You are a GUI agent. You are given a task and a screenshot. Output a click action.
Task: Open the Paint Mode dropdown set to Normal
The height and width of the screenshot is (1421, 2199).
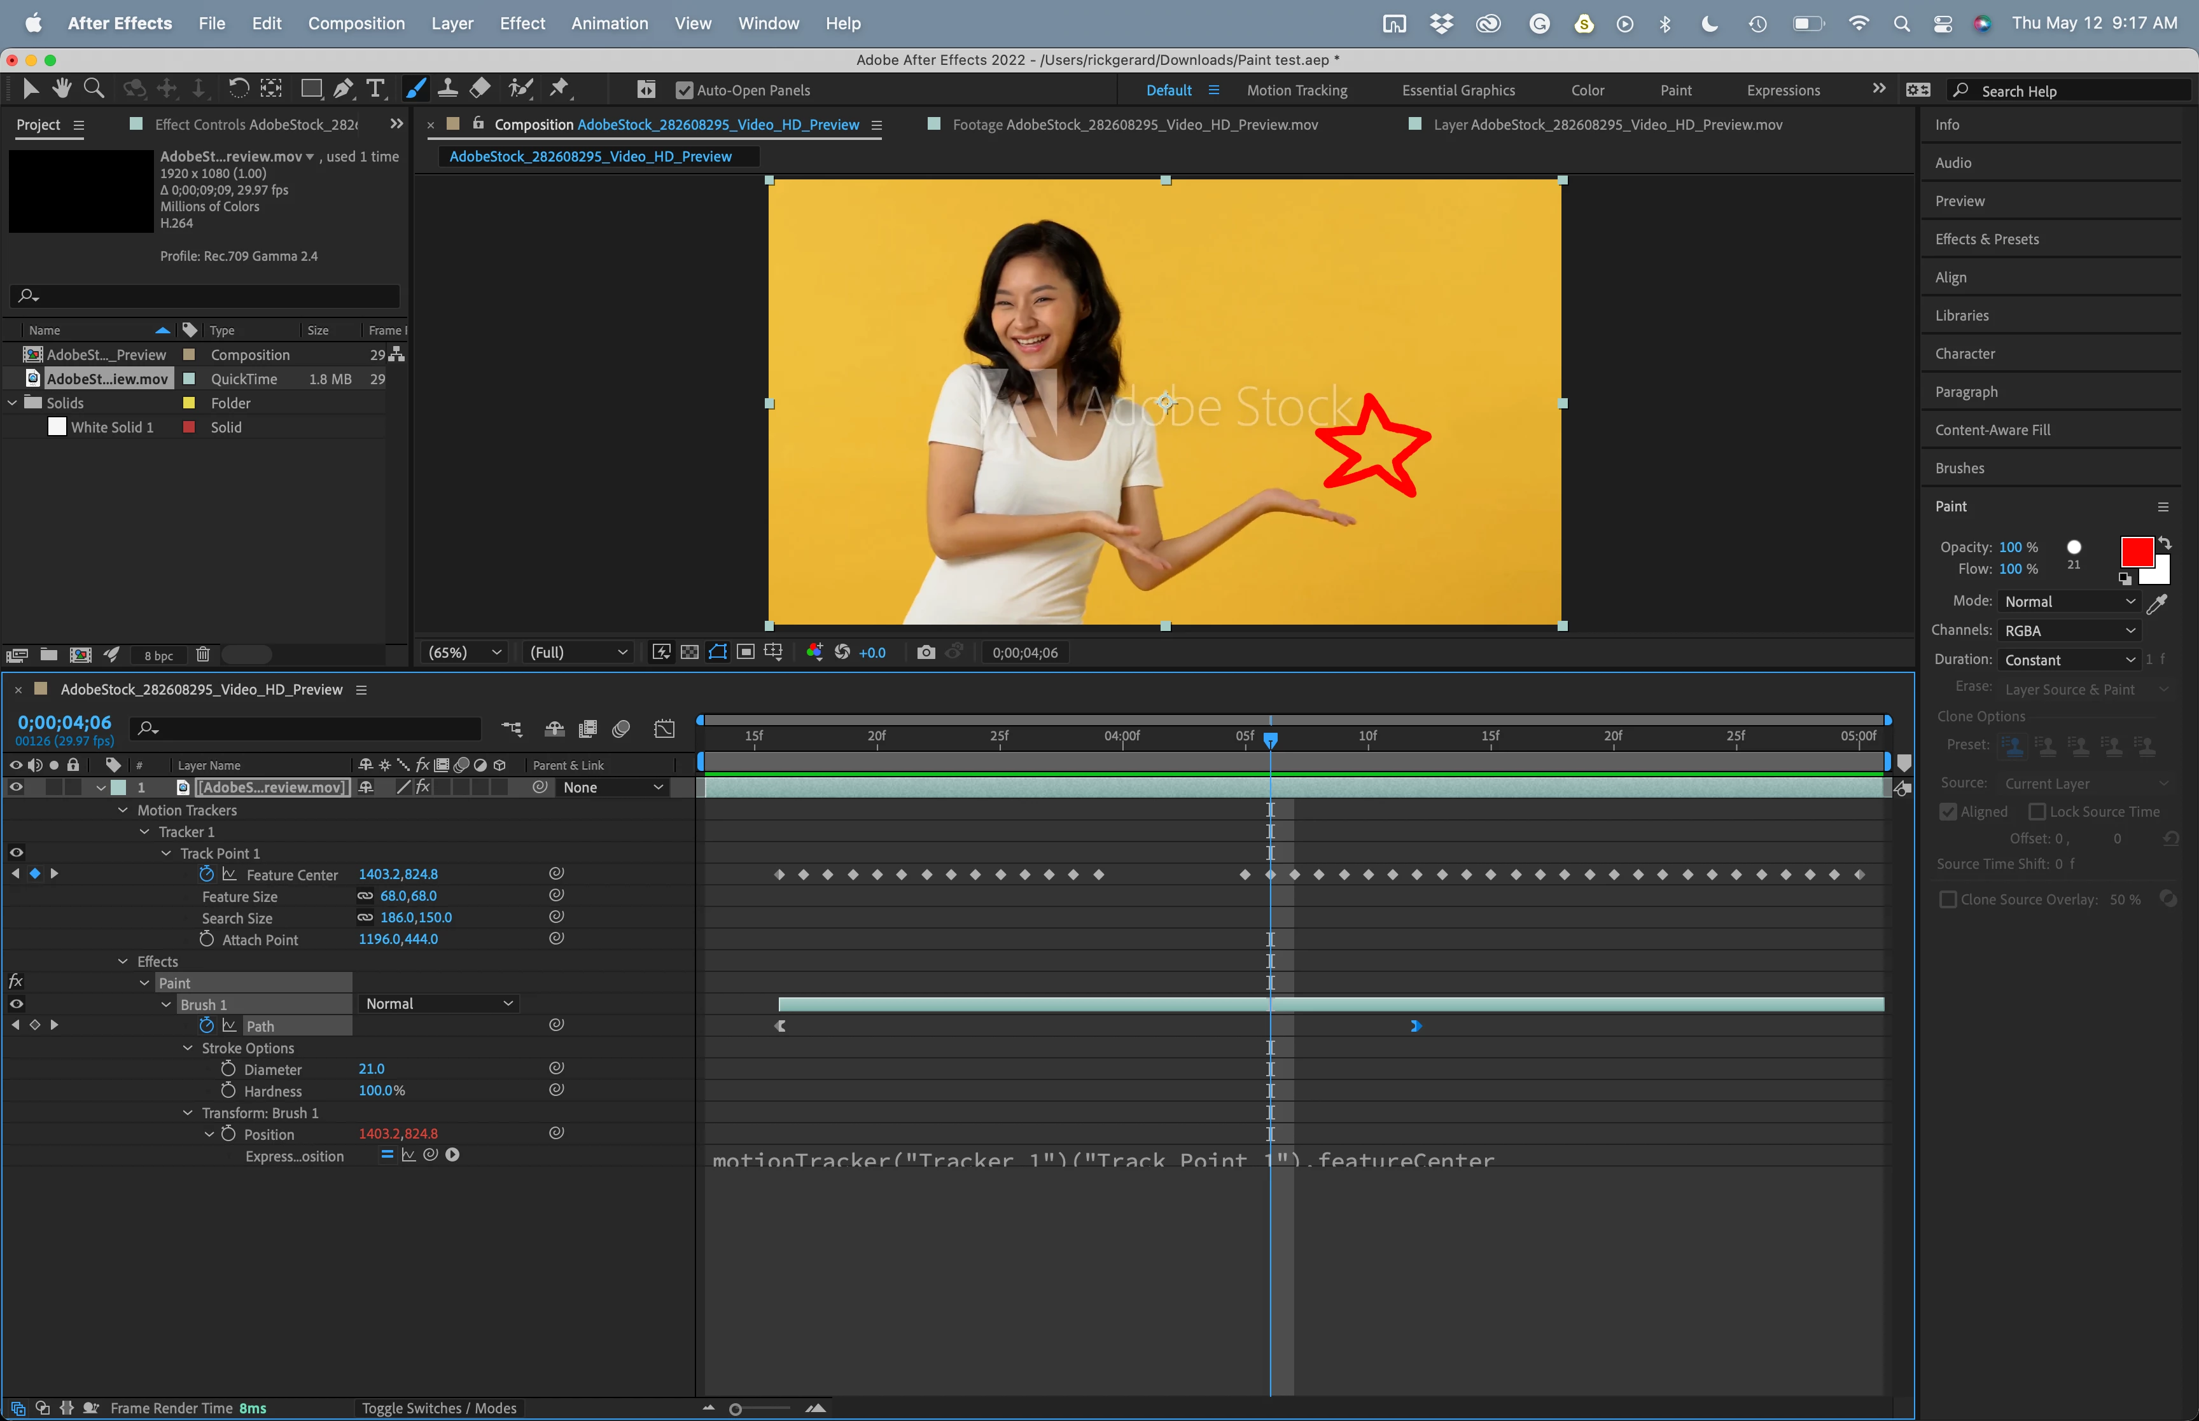[2069, 602]
